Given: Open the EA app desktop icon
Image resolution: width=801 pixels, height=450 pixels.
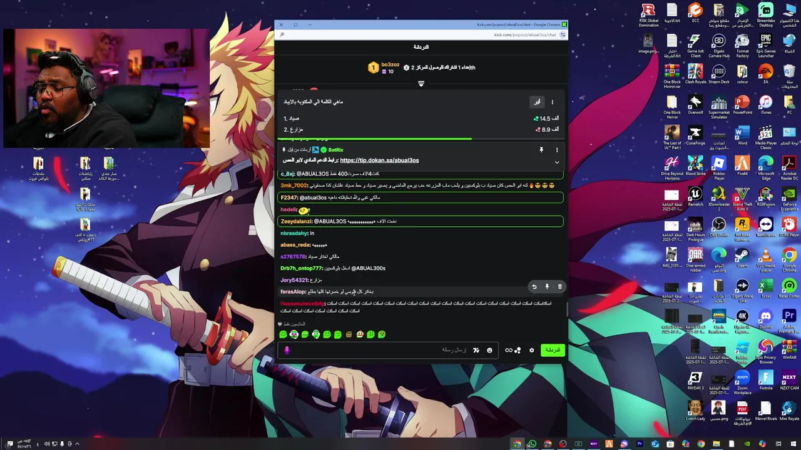Looking at the screenshot, I should (765, 73).
